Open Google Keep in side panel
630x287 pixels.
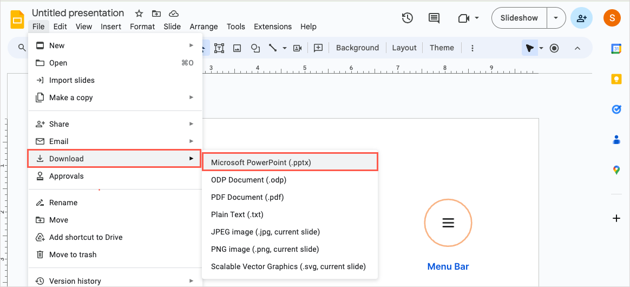coord(616,79)
